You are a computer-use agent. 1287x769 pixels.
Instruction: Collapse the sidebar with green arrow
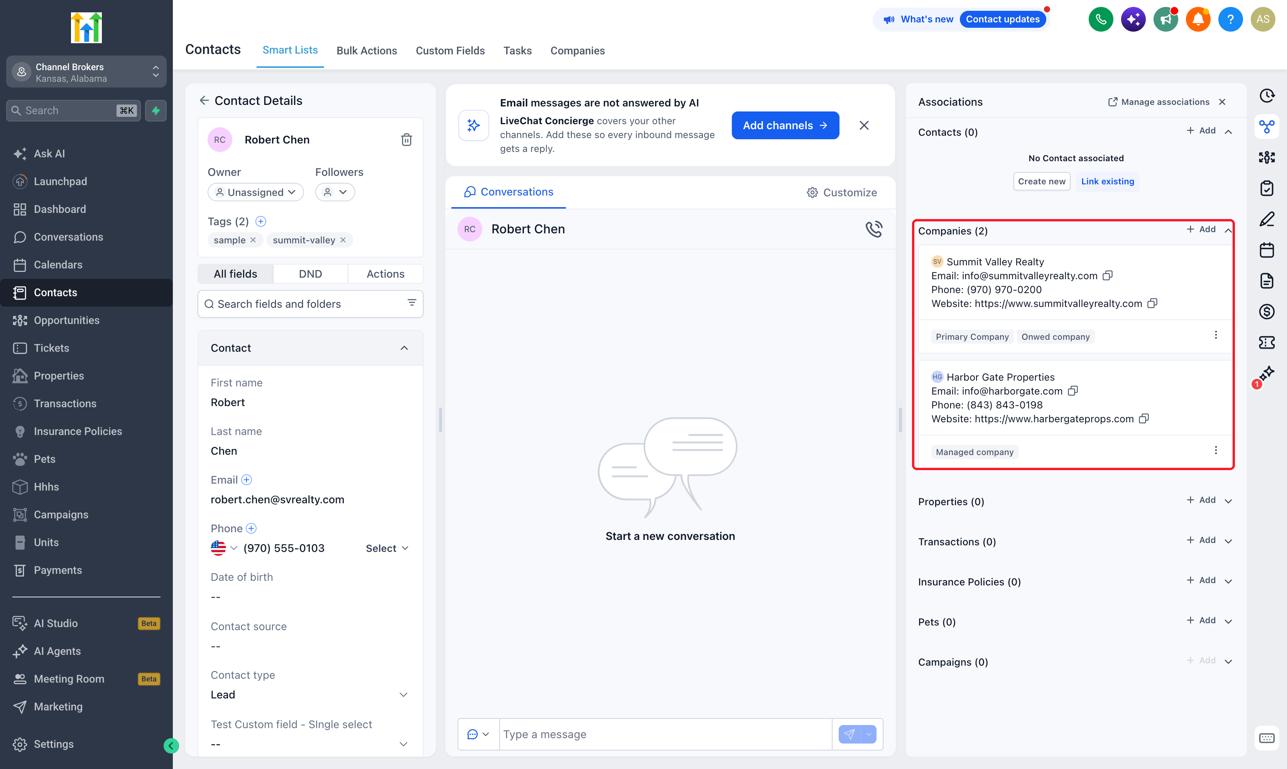[x=171, y=746]
